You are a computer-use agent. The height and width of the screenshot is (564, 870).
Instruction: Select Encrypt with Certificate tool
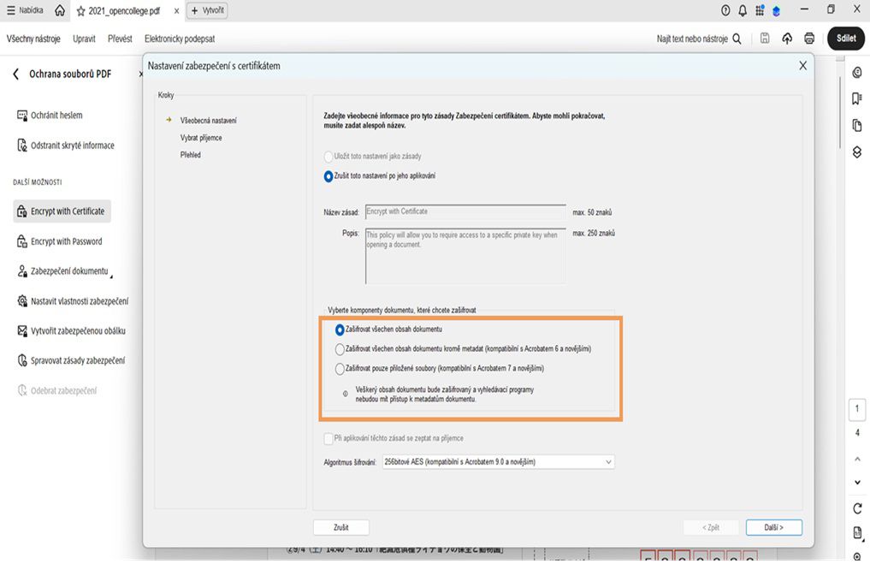(62, 211)
